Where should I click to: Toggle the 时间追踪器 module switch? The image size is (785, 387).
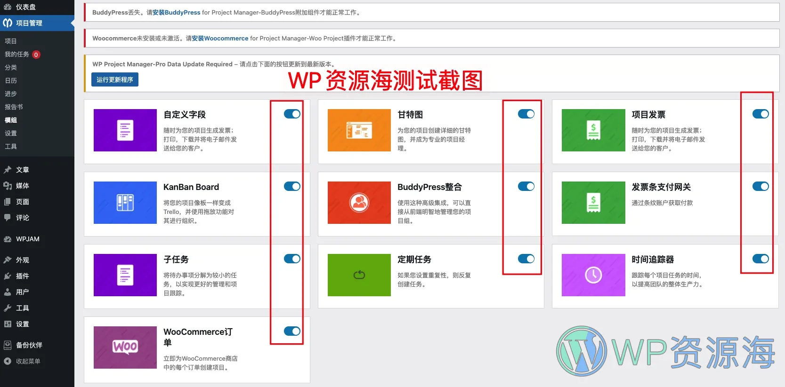pyautogui.click(x=761, y=259)
